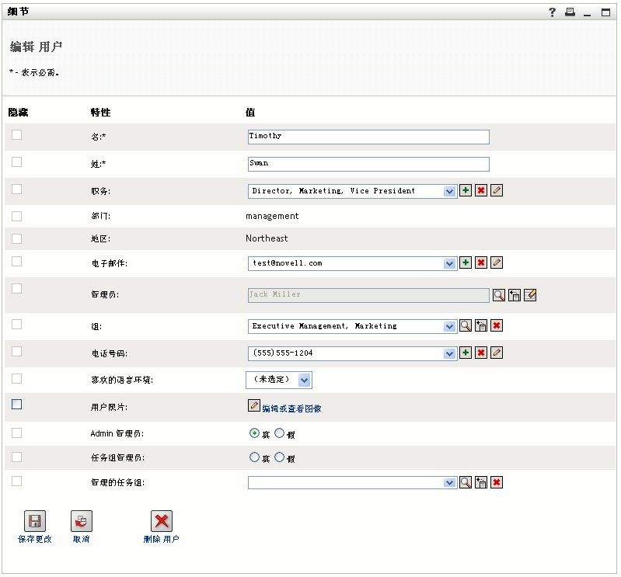Viewport: 621px width, 577px height.
Task: Select 真 for 任务组管理员
Action: pyautogui.click(x=254, y=457)
